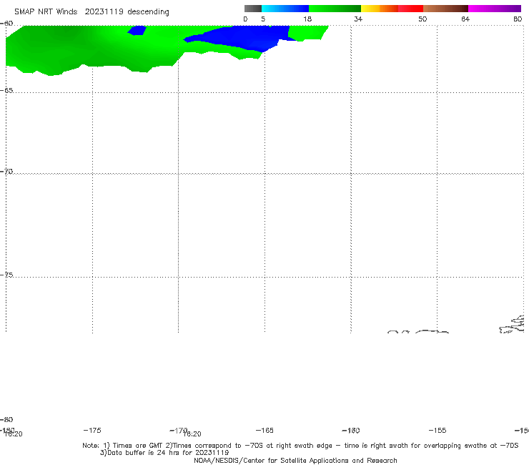Click the cyan-blue segment of the color scale
529x465 pixels.
(x=285, y=9)
